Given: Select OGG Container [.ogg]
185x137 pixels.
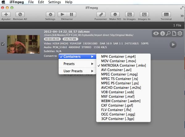Looking at the screenshot, I should pyautogui.click(x=123, y=114).
